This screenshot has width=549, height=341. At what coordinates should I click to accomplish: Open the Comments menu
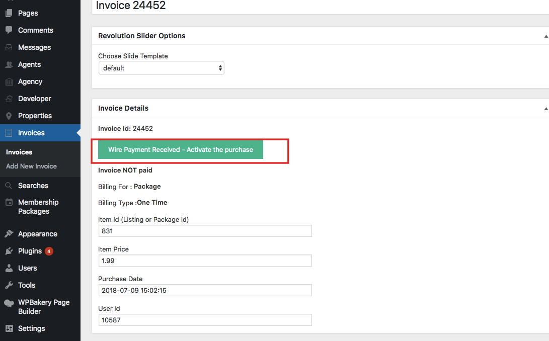(x=36, y=30)
